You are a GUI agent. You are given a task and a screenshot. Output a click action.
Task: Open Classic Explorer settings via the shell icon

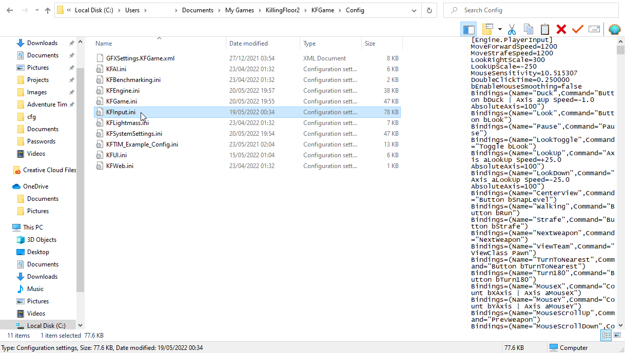pos(614,29)
